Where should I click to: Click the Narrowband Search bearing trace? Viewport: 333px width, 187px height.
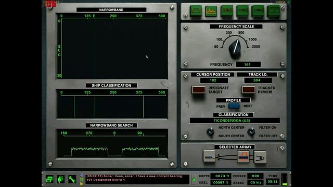114,151
